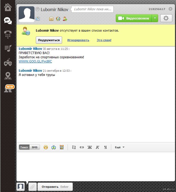Switch to Текст mode
This screenshot has width=176, height=192.
[x=24, y=147]
